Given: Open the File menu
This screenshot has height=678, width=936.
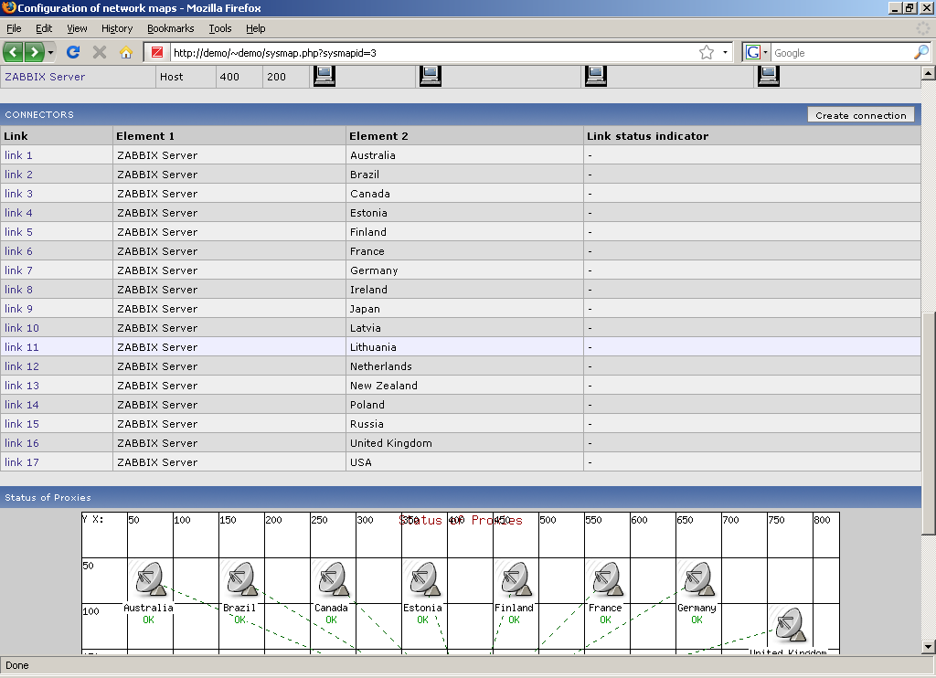Looking at the screenshot, I should pyautogui.click(x=14, y=28).
